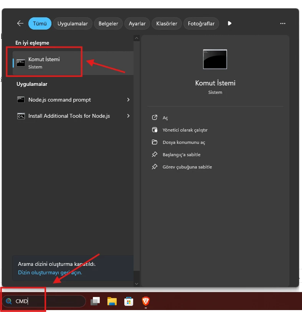The height and width of the screenshot is (312, 302).
Task: Switch to the Uygulamalar filter tab
Action: tap(73, 23)
